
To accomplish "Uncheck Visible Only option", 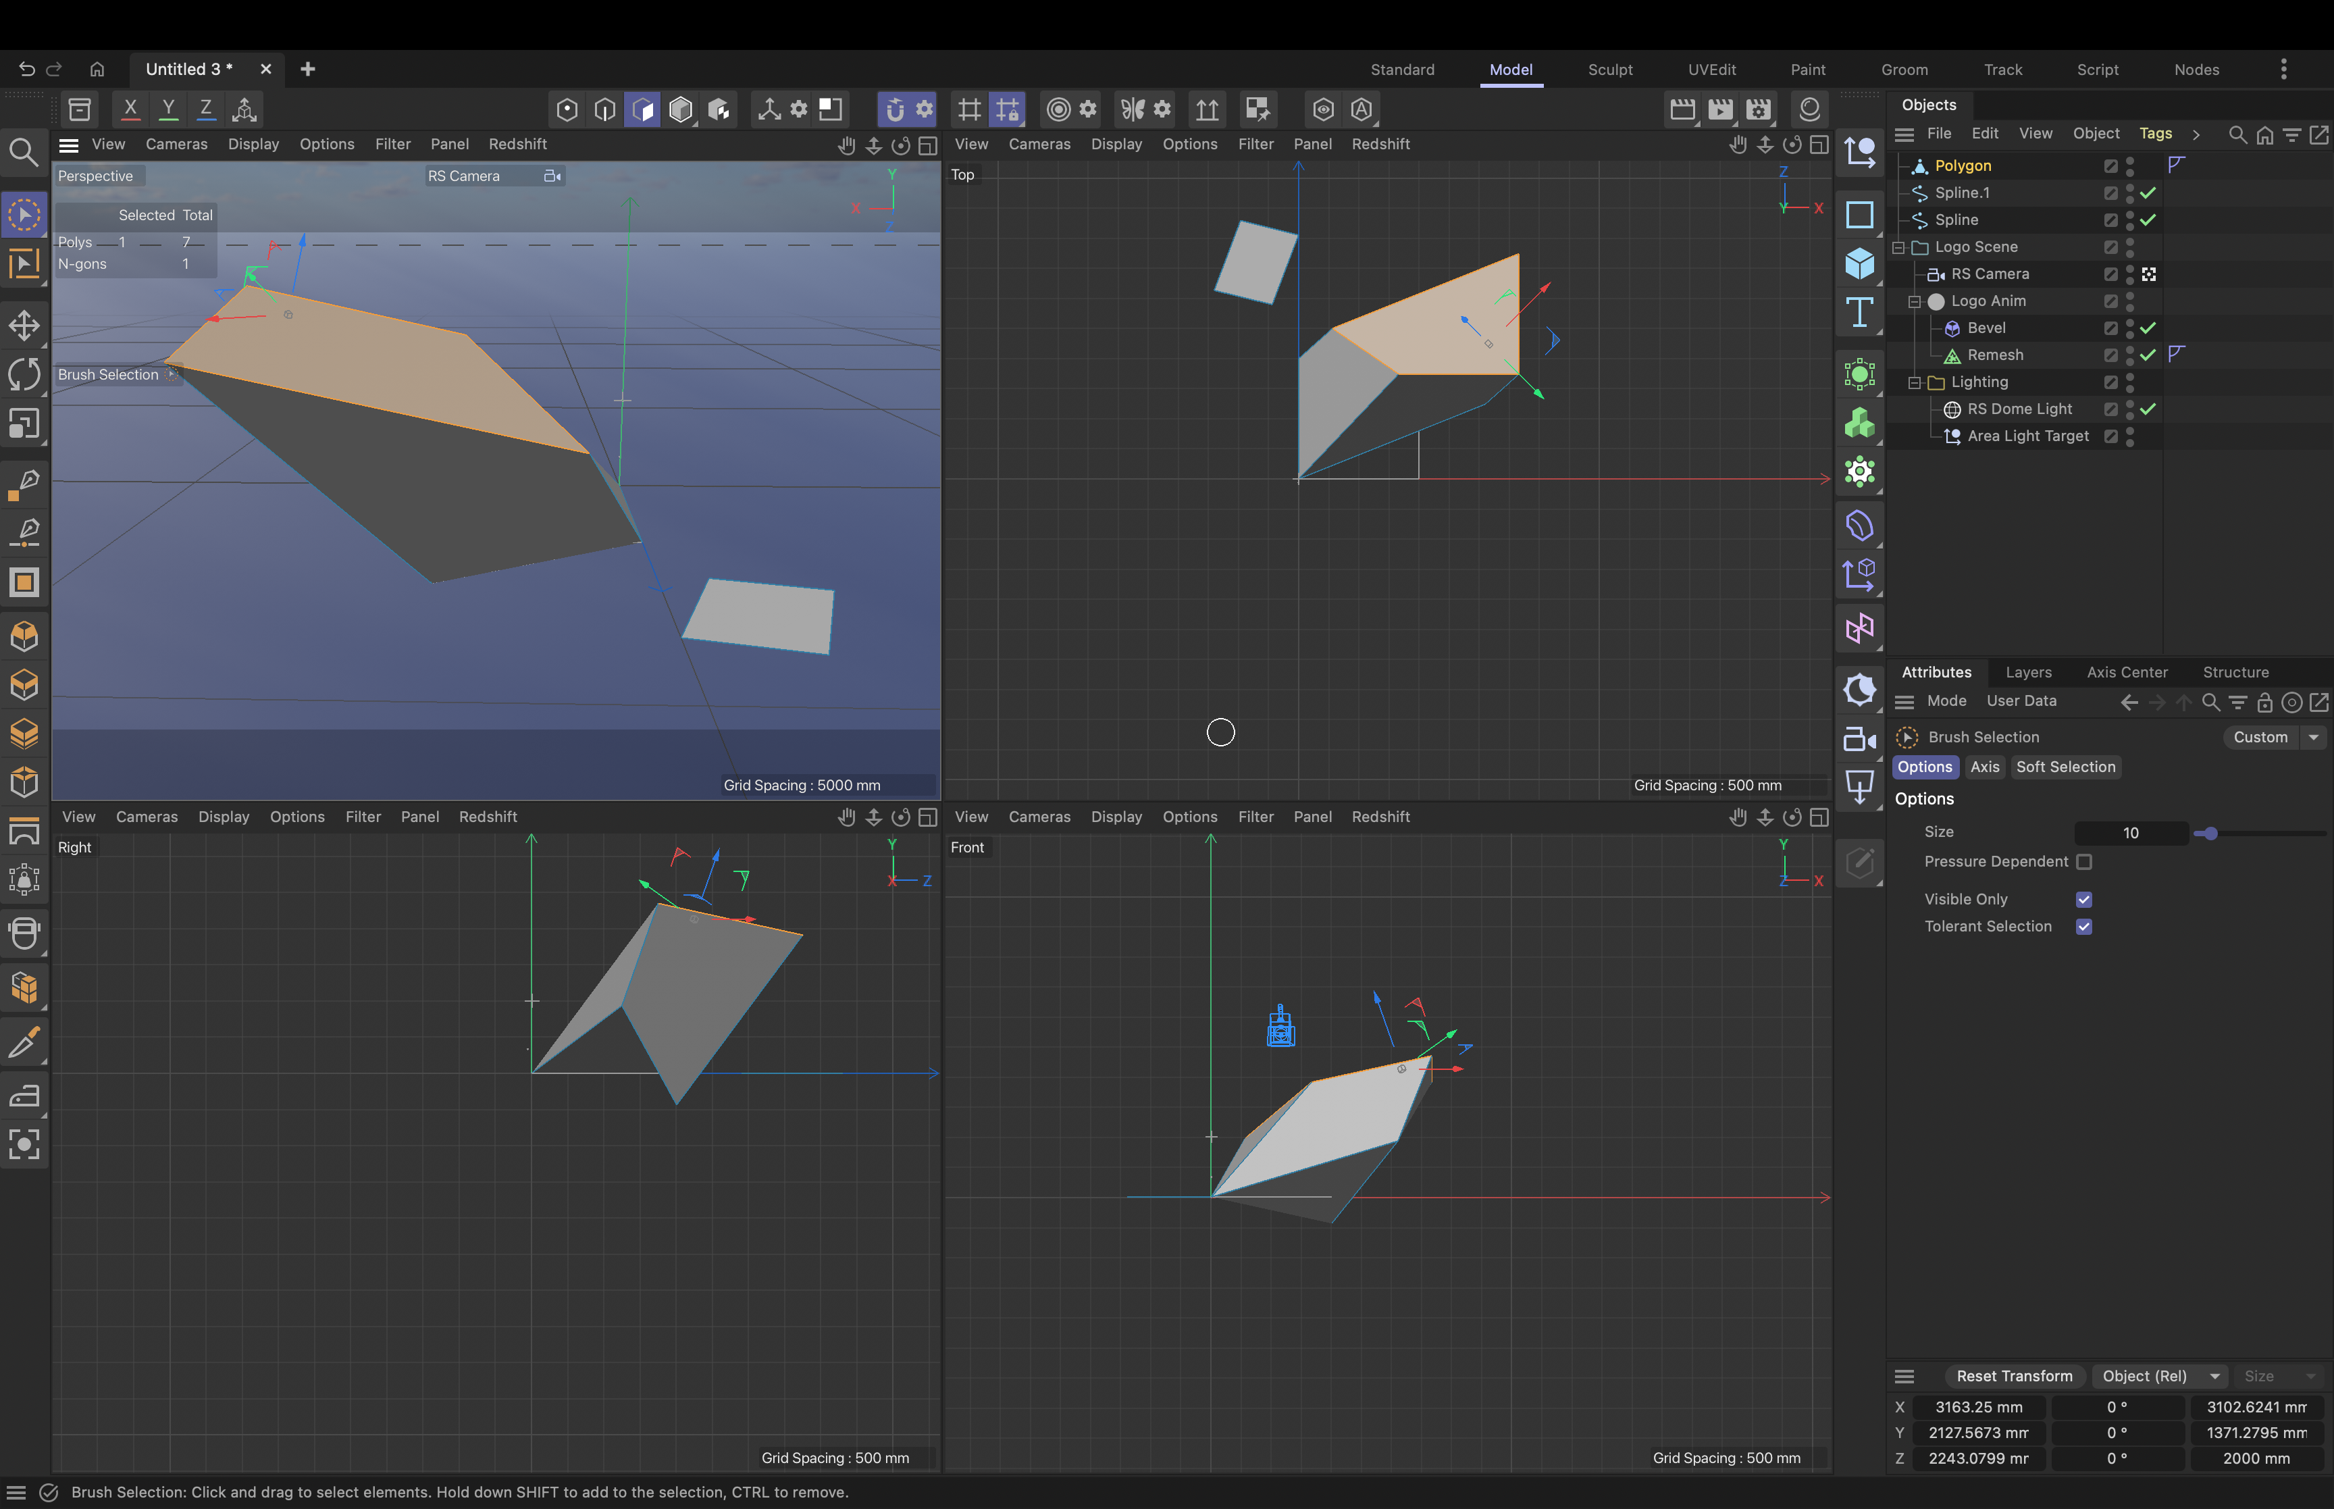I will pos(2084,900).
